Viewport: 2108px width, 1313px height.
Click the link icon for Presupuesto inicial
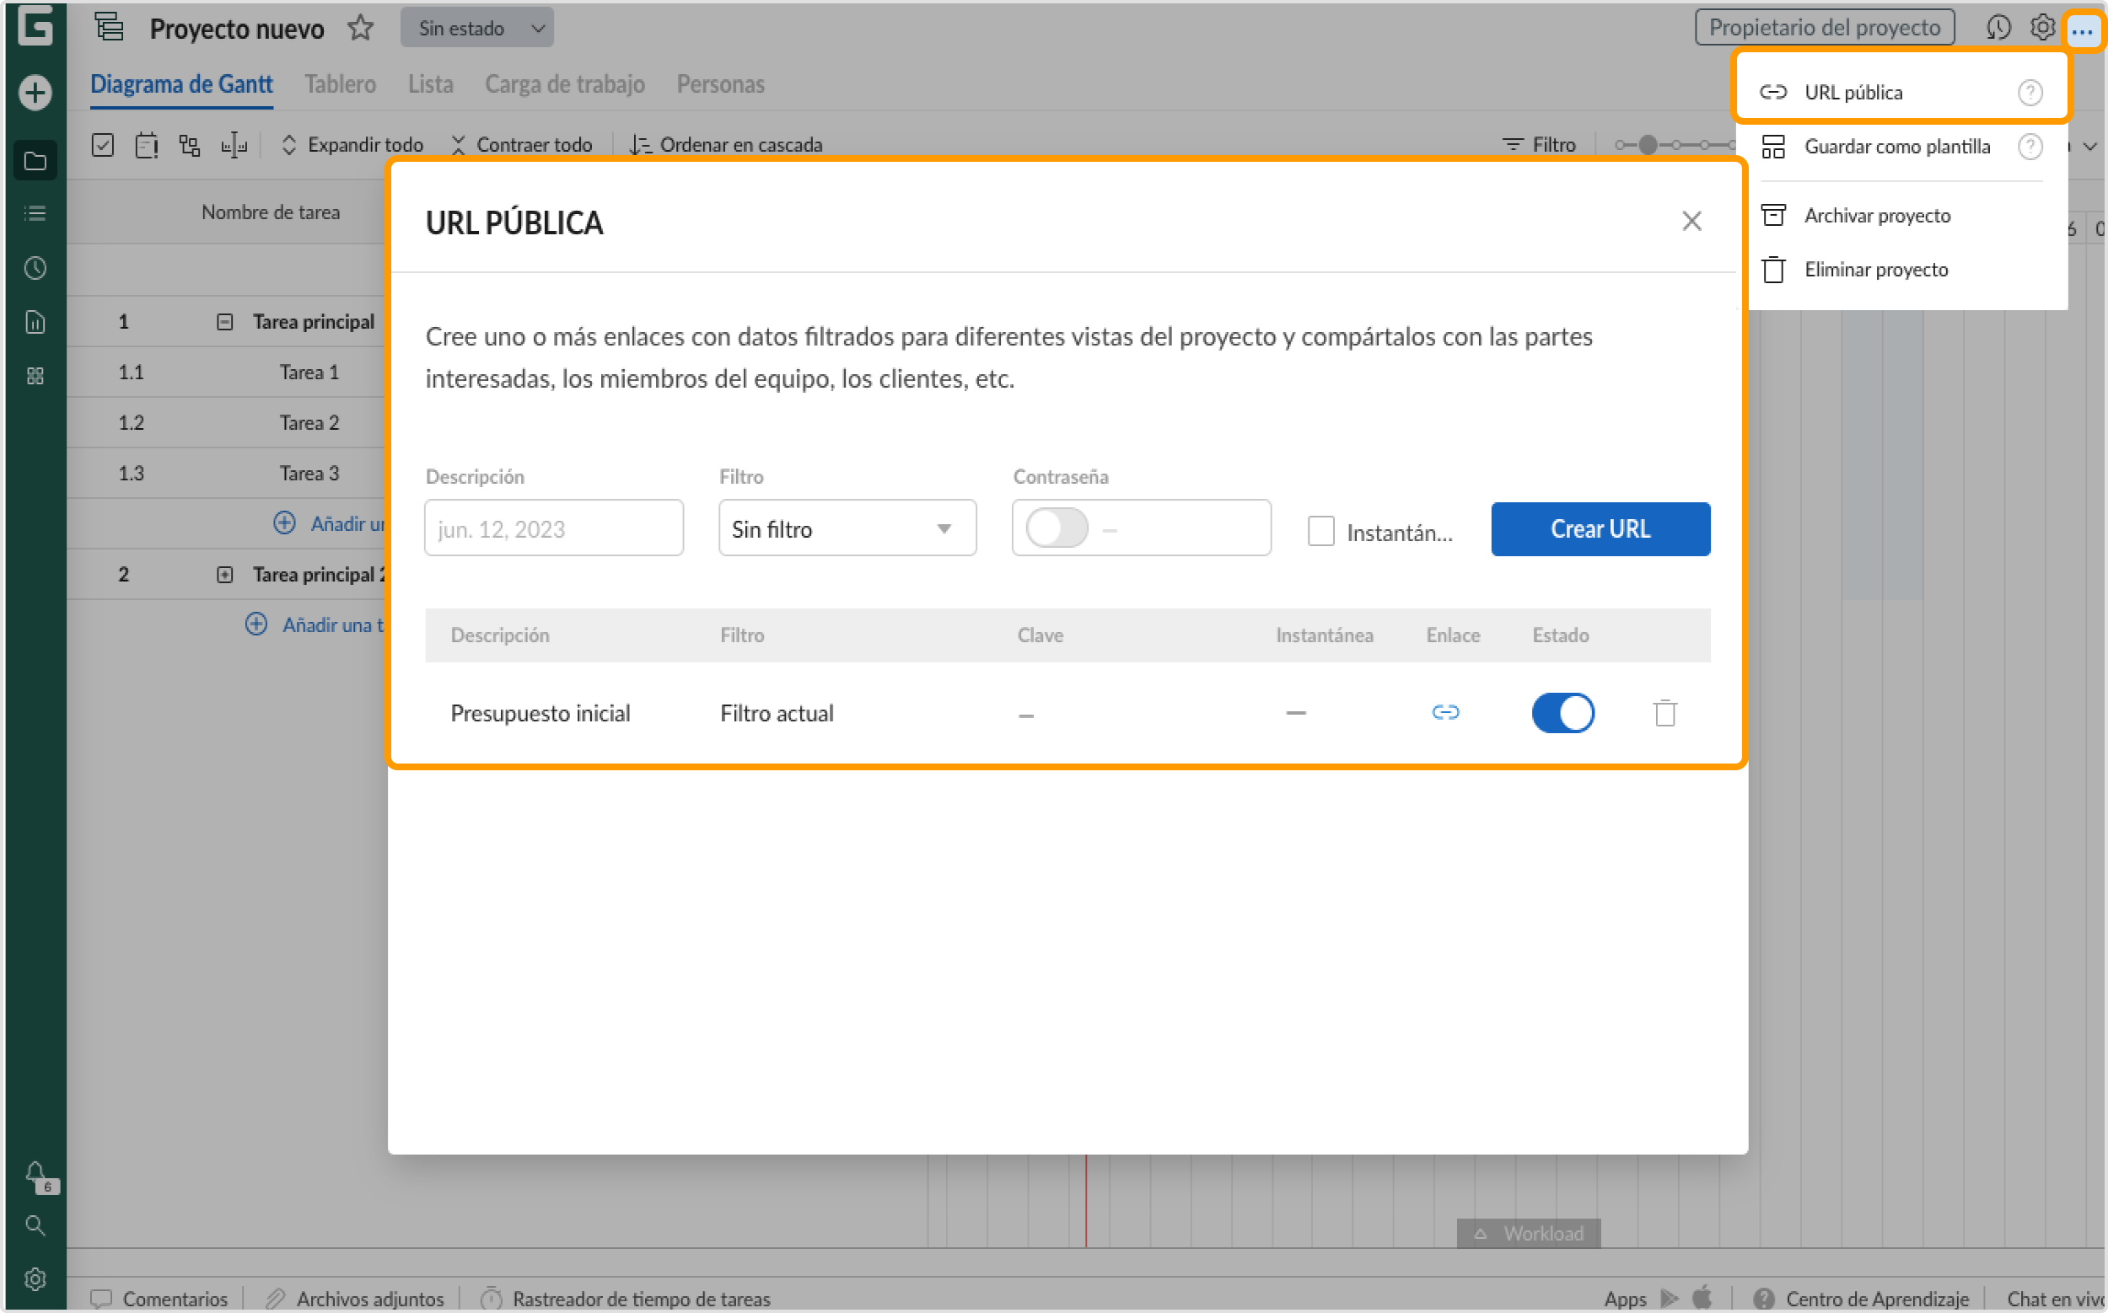(1444, 712)
